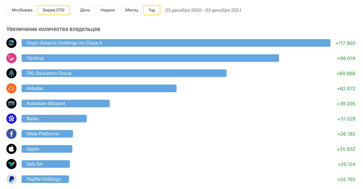The height and width of the screenshot is (189, 363).
Task: Click the blue Baidu paw logo
Action: coord(12,119)
